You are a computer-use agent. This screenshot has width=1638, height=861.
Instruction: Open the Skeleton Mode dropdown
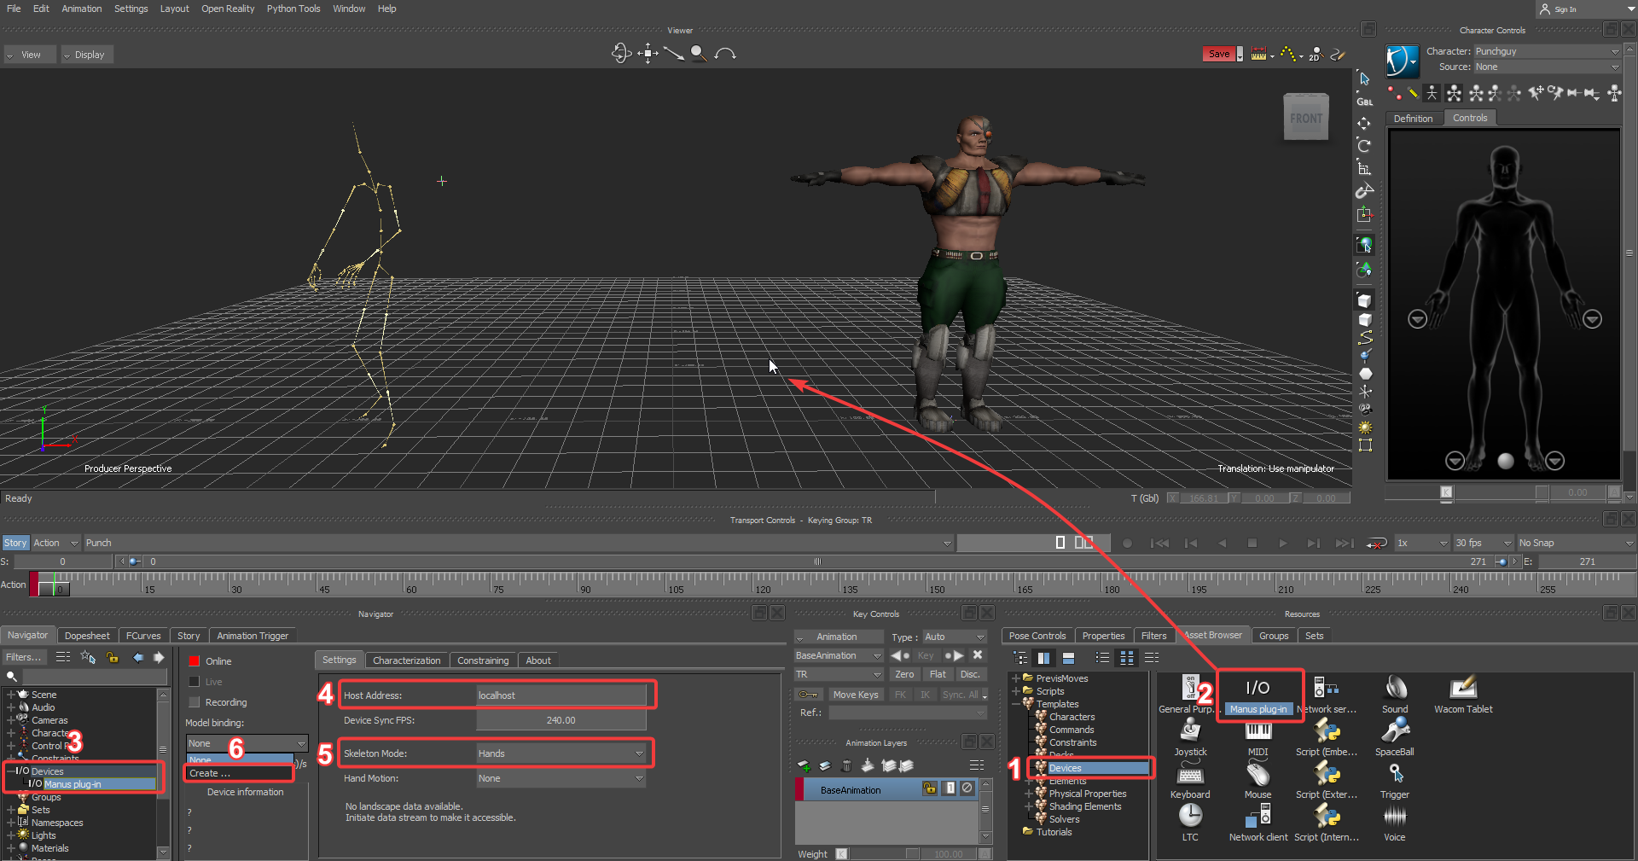[x=560, y=753]
